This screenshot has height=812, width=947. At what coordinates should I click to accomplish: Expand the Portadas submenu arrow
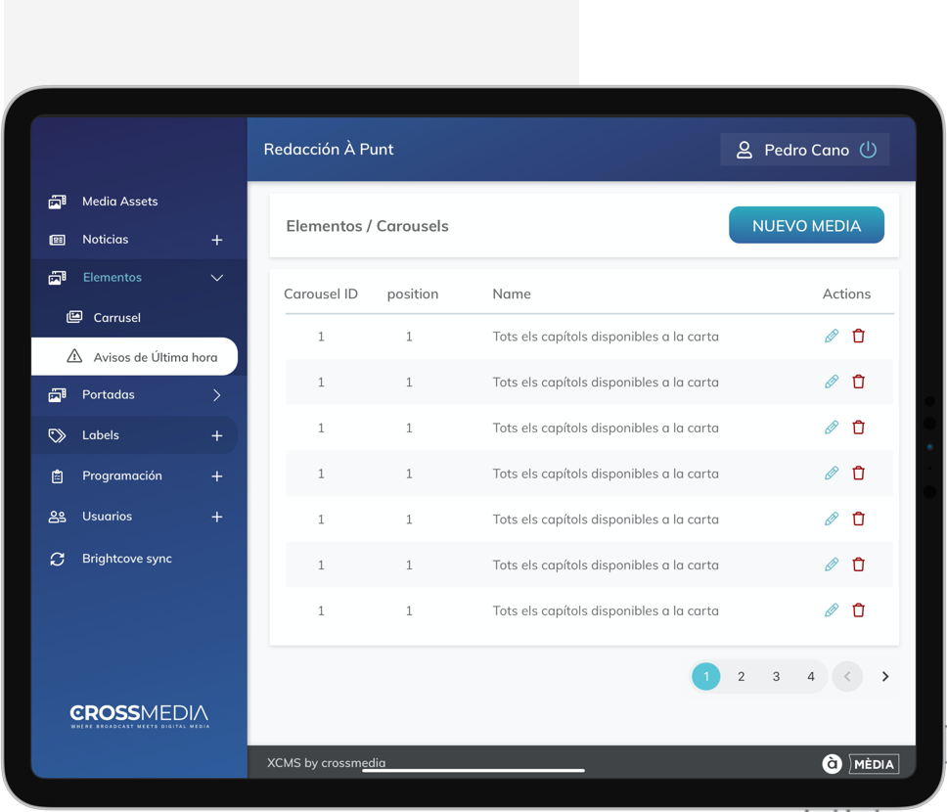tap(217, 395)
